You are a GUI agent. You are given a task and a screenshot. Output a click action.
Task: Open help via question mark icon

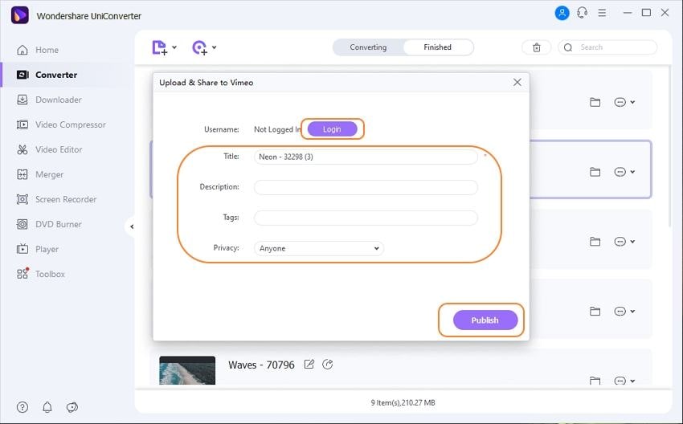click(x=22, y=407)
